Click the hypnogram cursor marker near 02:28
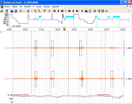Screen dimensions: 132x104 64,29
